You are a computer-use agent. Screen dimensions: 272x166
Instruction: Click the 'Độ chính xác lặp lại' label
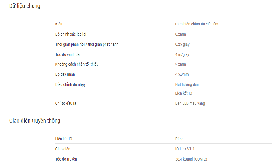[x=71, y=34]
